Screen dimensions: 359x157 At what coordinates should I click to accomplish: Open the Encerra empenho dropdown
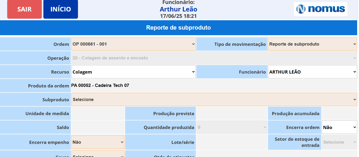pyautogui.click(x=98, y=142)
